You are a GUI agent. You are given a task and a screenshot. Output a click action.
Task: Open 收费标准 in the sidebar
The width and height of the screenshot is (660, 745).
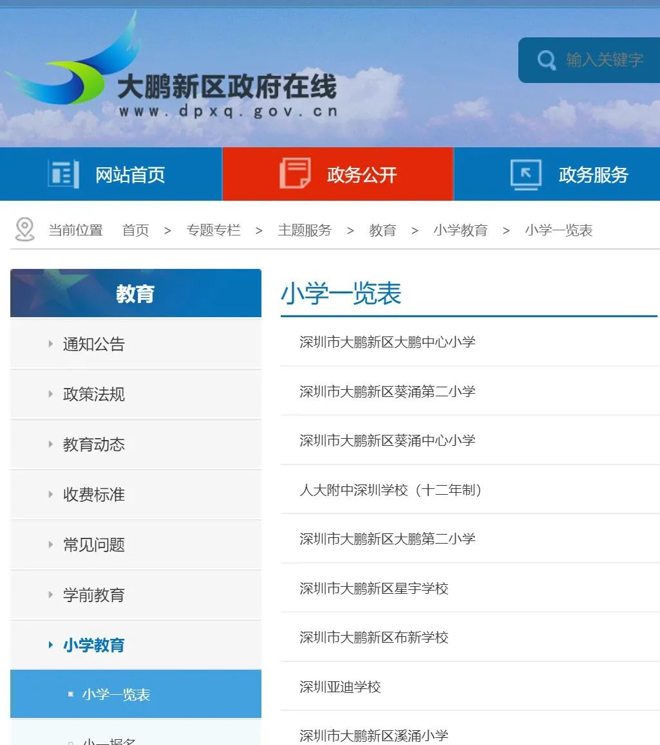pos(93,494)
